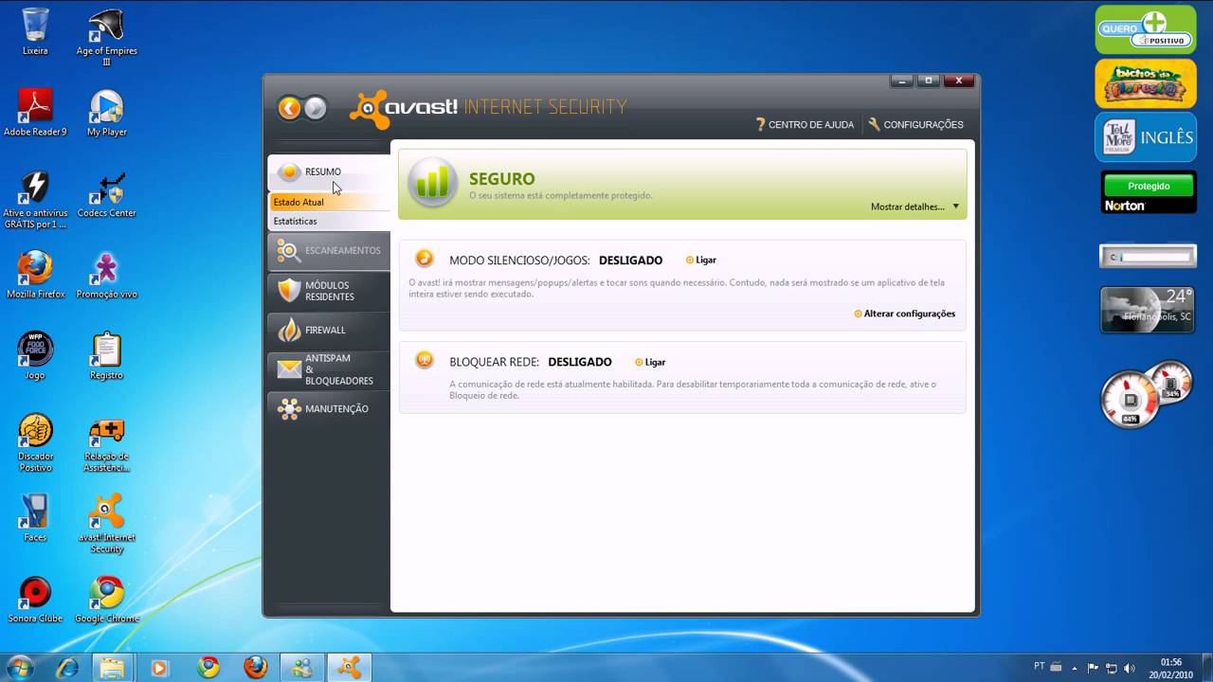The height and width of the screenshot is (682, 1213).
Task: Select the My Player desktop icon
Action: point(106,112)
